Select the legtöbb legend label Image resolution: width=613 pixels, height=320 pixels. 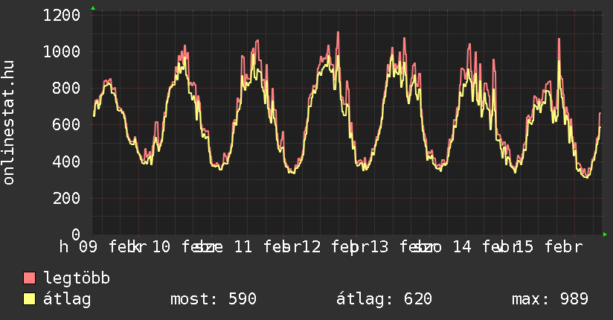(x=77, y=278)
